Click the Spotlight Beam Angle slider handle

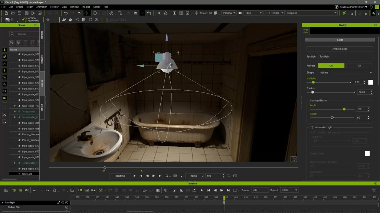coord(344,109)
